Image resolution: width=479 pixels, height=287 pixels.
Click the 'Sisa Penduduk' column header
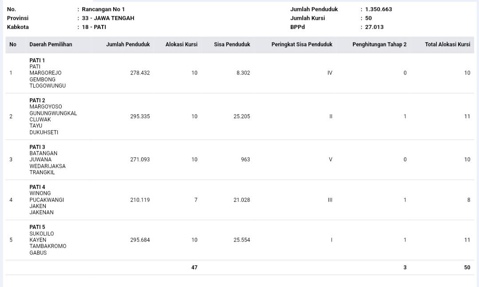(232, 44)
